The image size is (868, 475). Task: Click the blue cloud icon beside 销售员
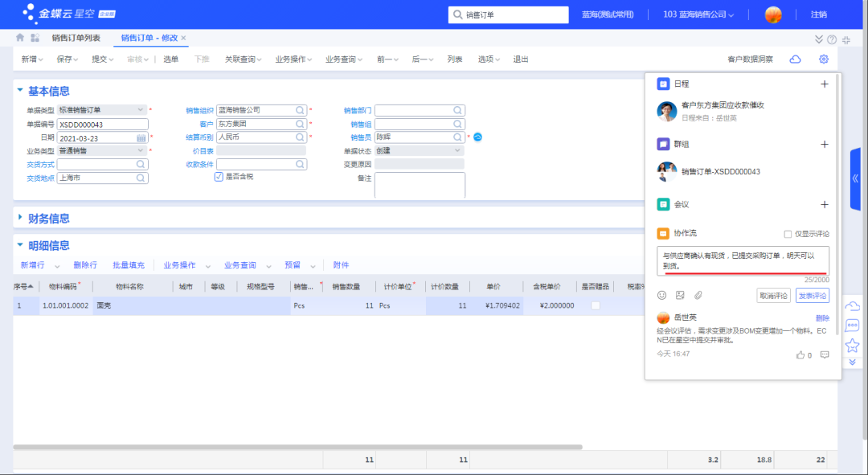pyautogui.click(x=477, y=137)
